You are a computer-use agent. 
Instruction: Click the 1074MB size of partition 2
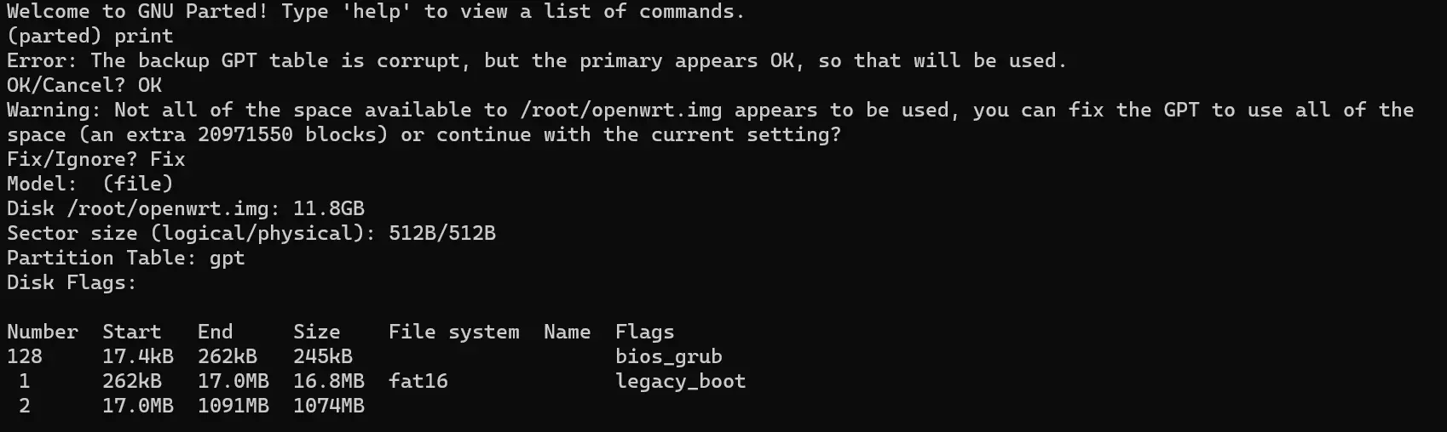coord(329,406)
